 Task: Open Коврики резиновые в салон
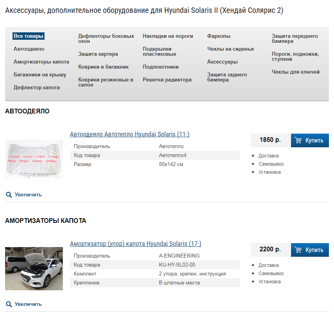point(105,82)
